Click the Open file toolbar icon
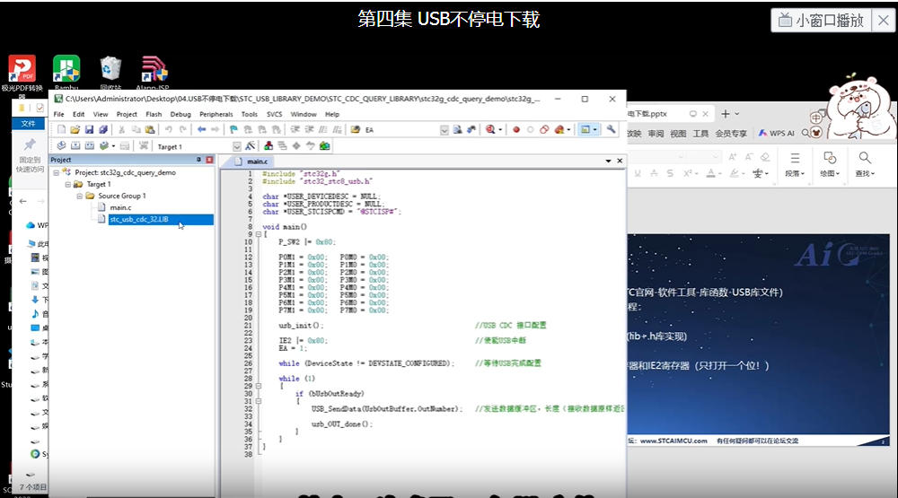Image resolution: width=898 pixels, height=498 pixels. (75, 130)
